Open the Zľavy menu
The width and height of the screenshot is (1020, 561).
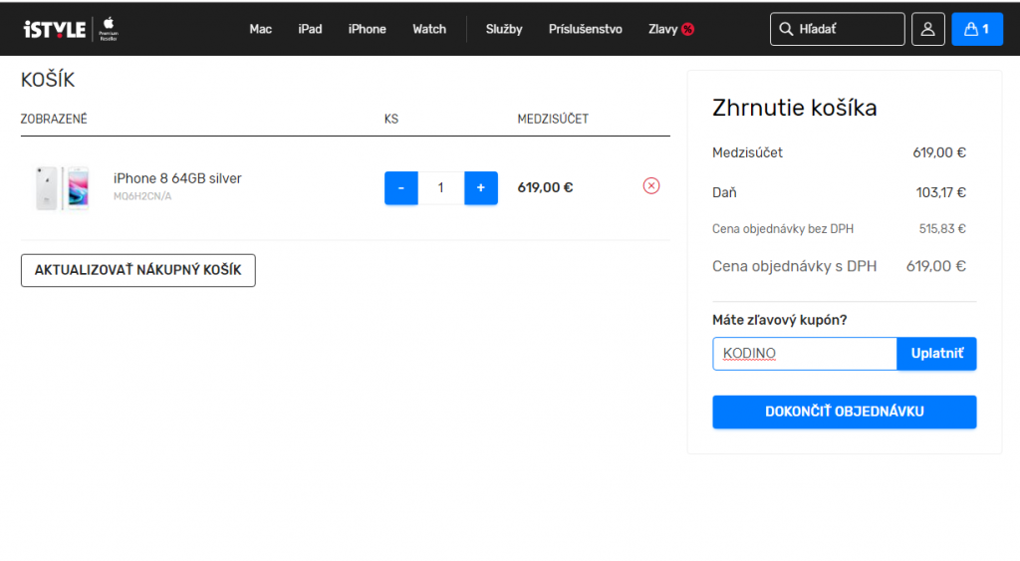(662, 29)
